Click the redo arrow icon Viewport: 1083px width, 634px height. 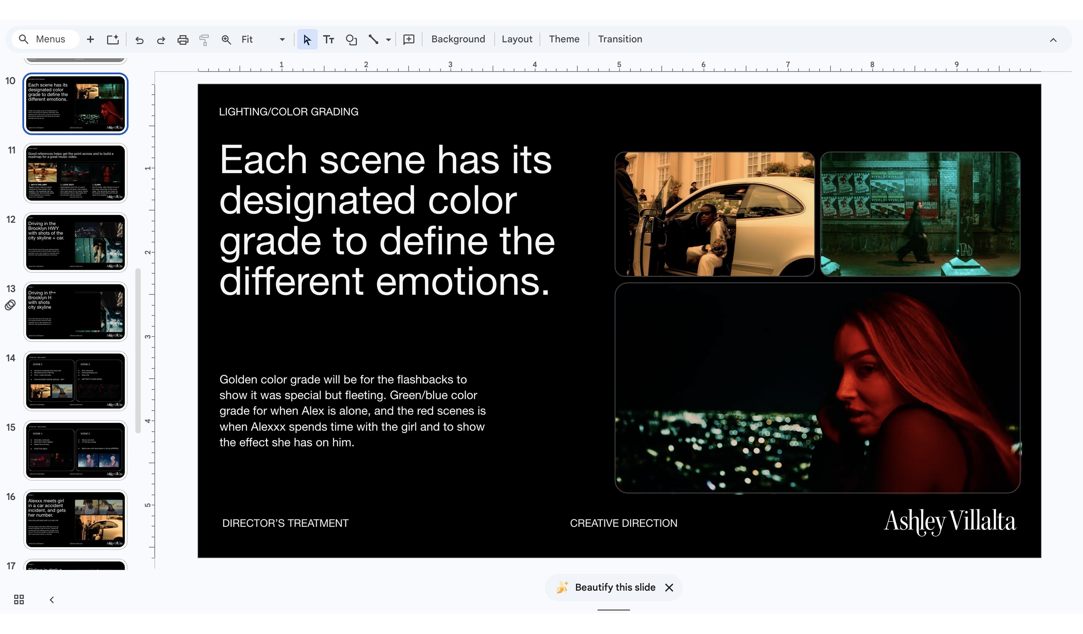(161, 40)
